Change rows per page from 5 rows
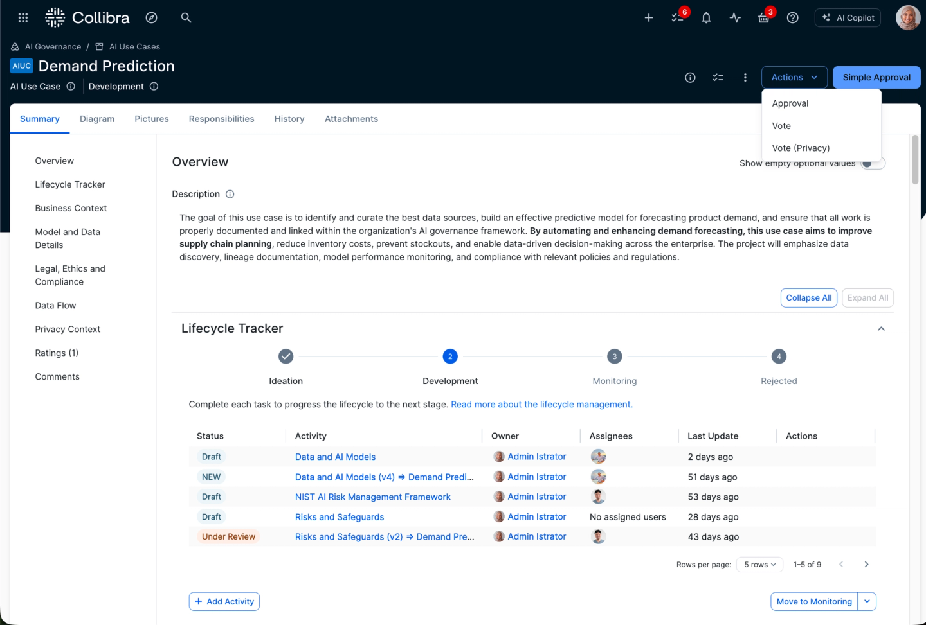The image size is (926, 625). pyautogui.click(x=759, y=564)
